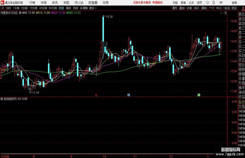Viewport: 245px width, 158px height.
Task: Click the 证券交易未登录 login link
Action: coord(142,3)
